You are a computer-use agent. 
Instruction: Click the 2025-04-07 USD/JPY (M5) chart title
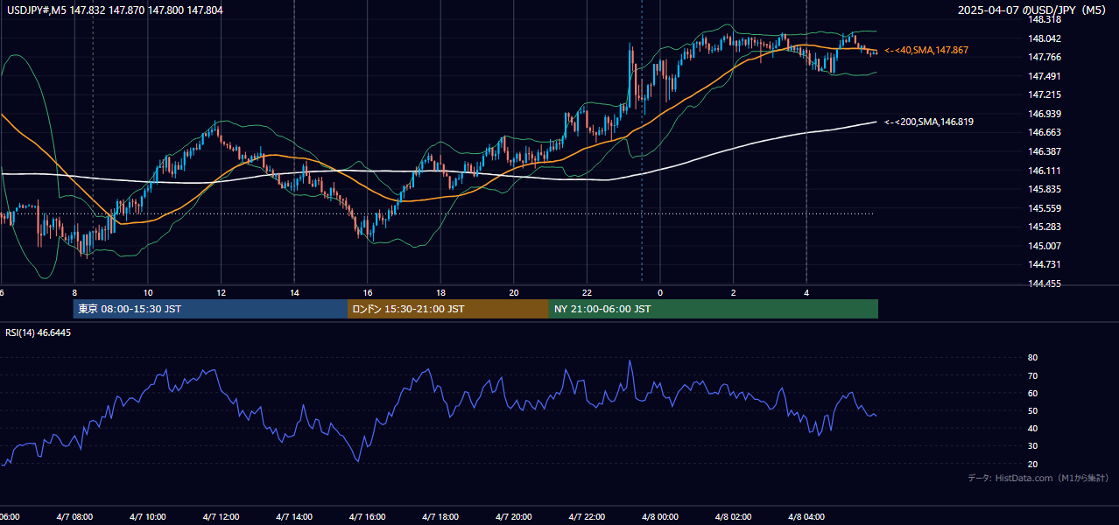pyautogui.click(x=1032, y=10)
